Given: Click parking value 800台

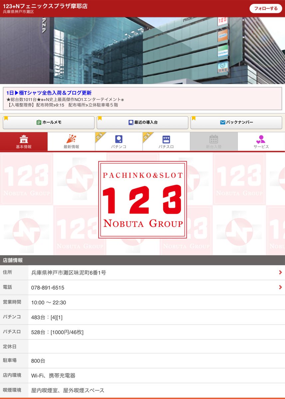Looking at the screenshot, I should (38, 361).
